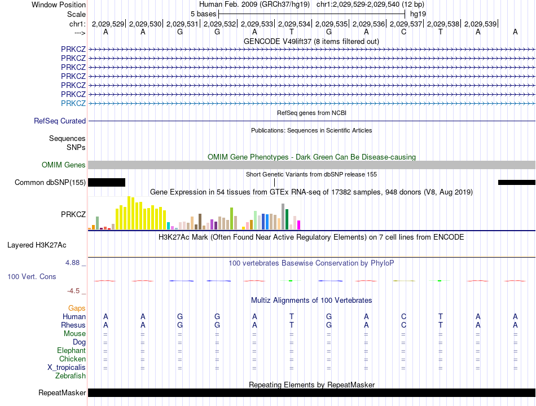Click the Common dbSNP(155) label
This screenshot has width=536, height=406.
pos(50,183)
